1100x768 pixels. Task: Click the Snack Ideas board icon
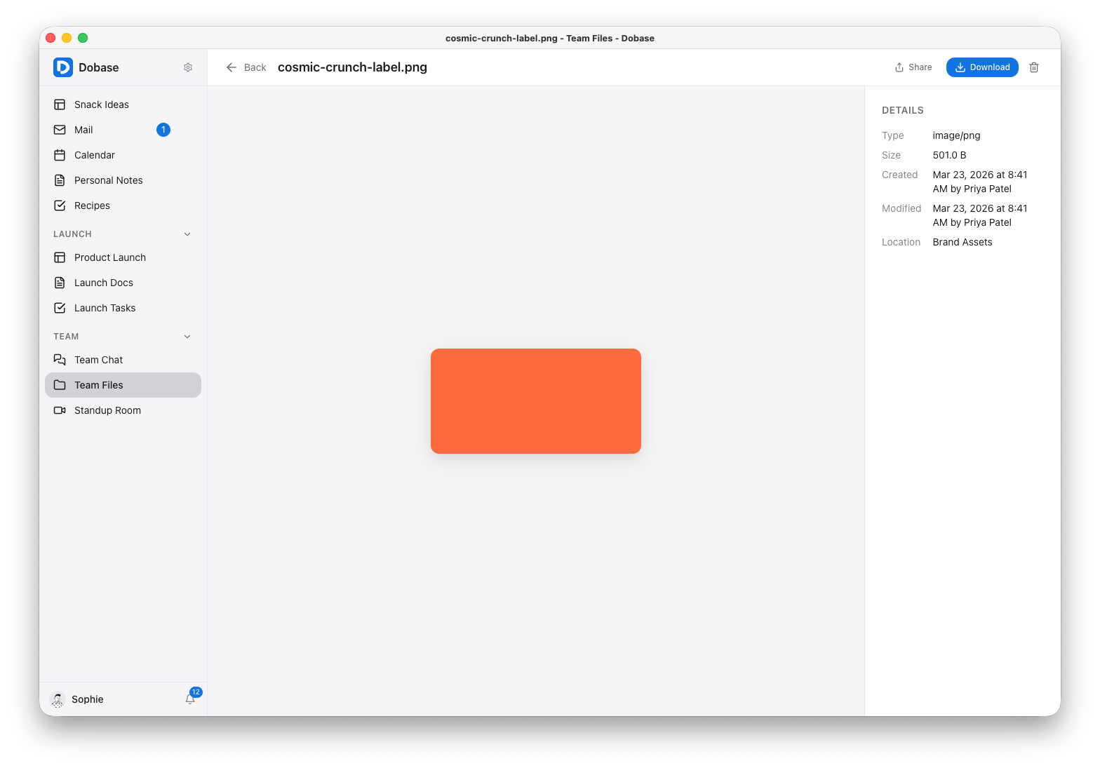tap(60, 105)
